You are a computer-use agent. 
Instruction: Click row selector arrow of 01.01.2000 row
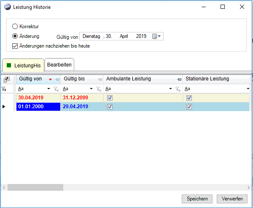tap(4, 107)
